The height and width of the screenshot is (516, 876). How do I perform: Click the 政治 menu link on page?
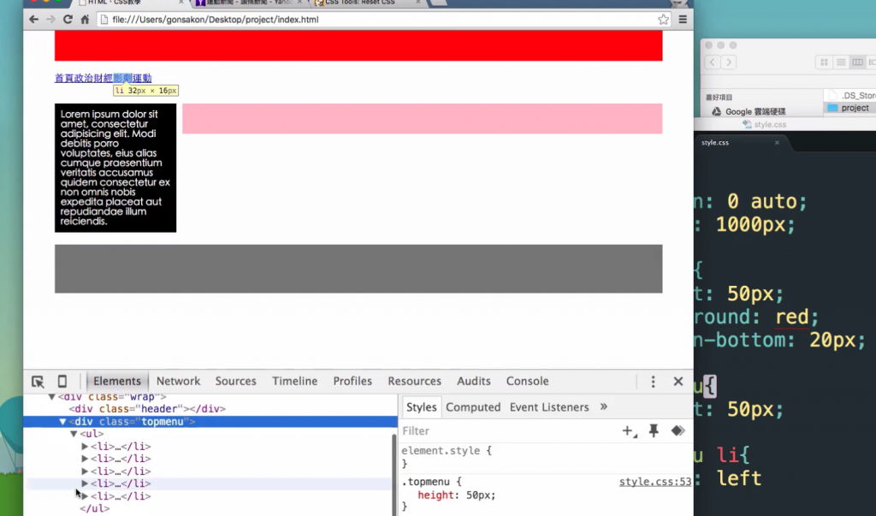84,78
